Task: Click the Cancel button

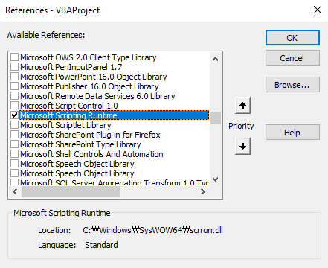Action: click(x=292, y=58)
